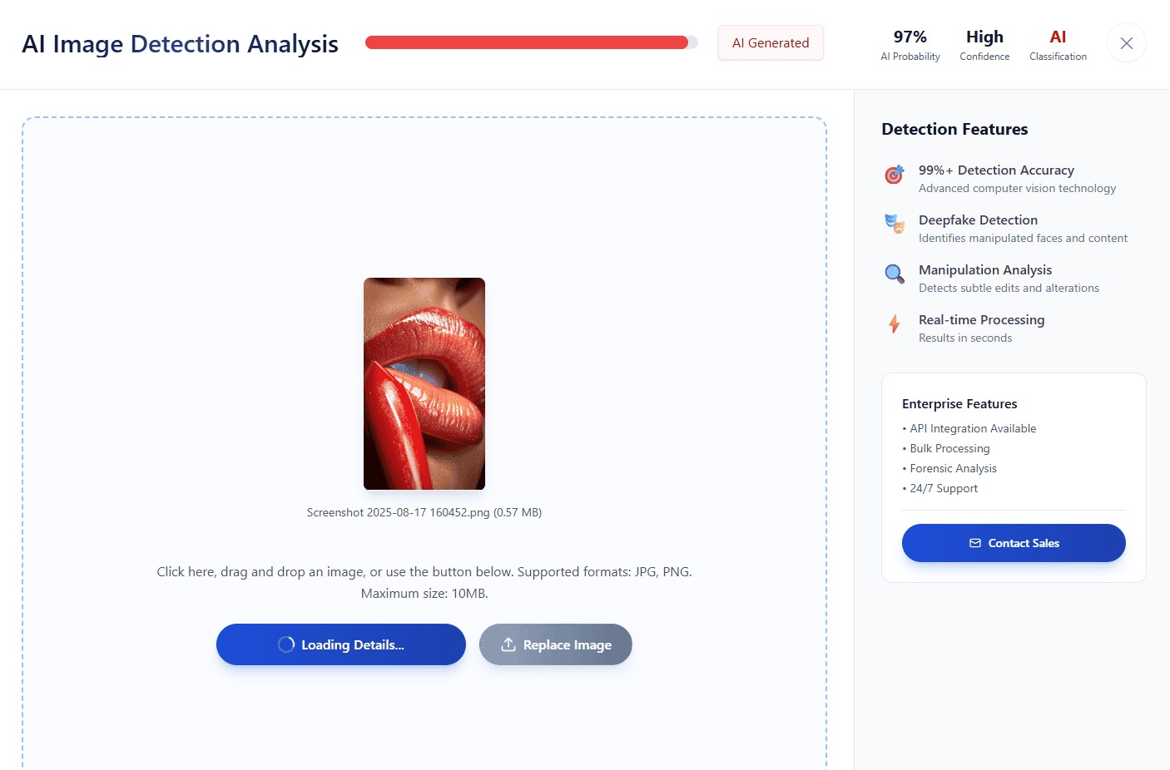Click Identifies manipulated faces and content description
The width and height of the screenshot is (1170, 770).
click(x=1023, y=239)
